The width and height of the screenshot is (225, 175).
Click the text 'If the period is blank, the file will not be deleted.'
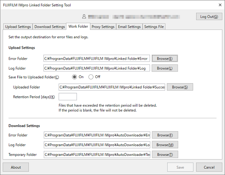click(97, 110)
